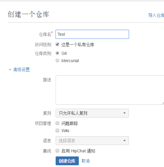The width and height of the screenshot is (164, 167).
Task: Click the 仓库名 field label
Action: point(45,34)
